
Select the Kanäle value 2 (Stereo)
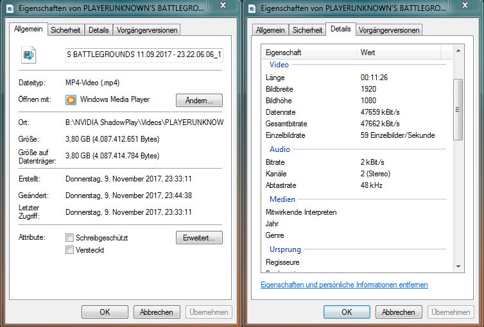coord(376,174)
